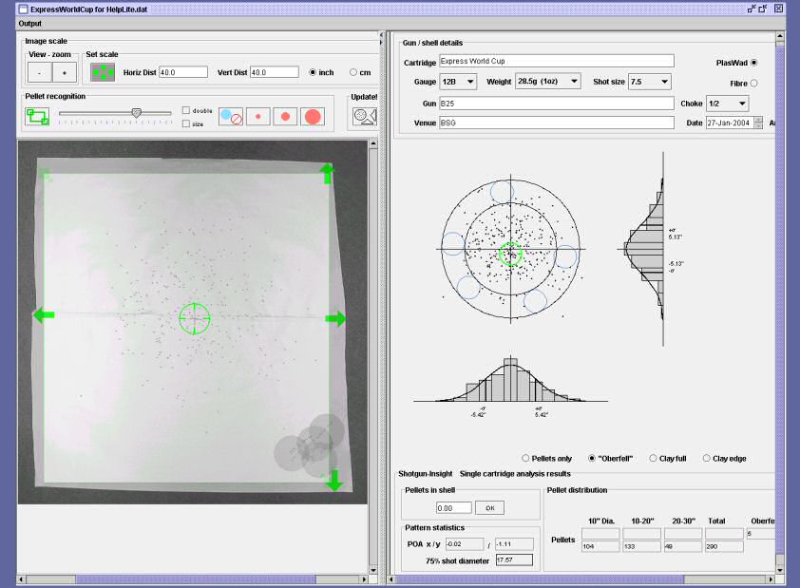
Task: Choose the Clay full display option
Action: [x=653, y=458]
